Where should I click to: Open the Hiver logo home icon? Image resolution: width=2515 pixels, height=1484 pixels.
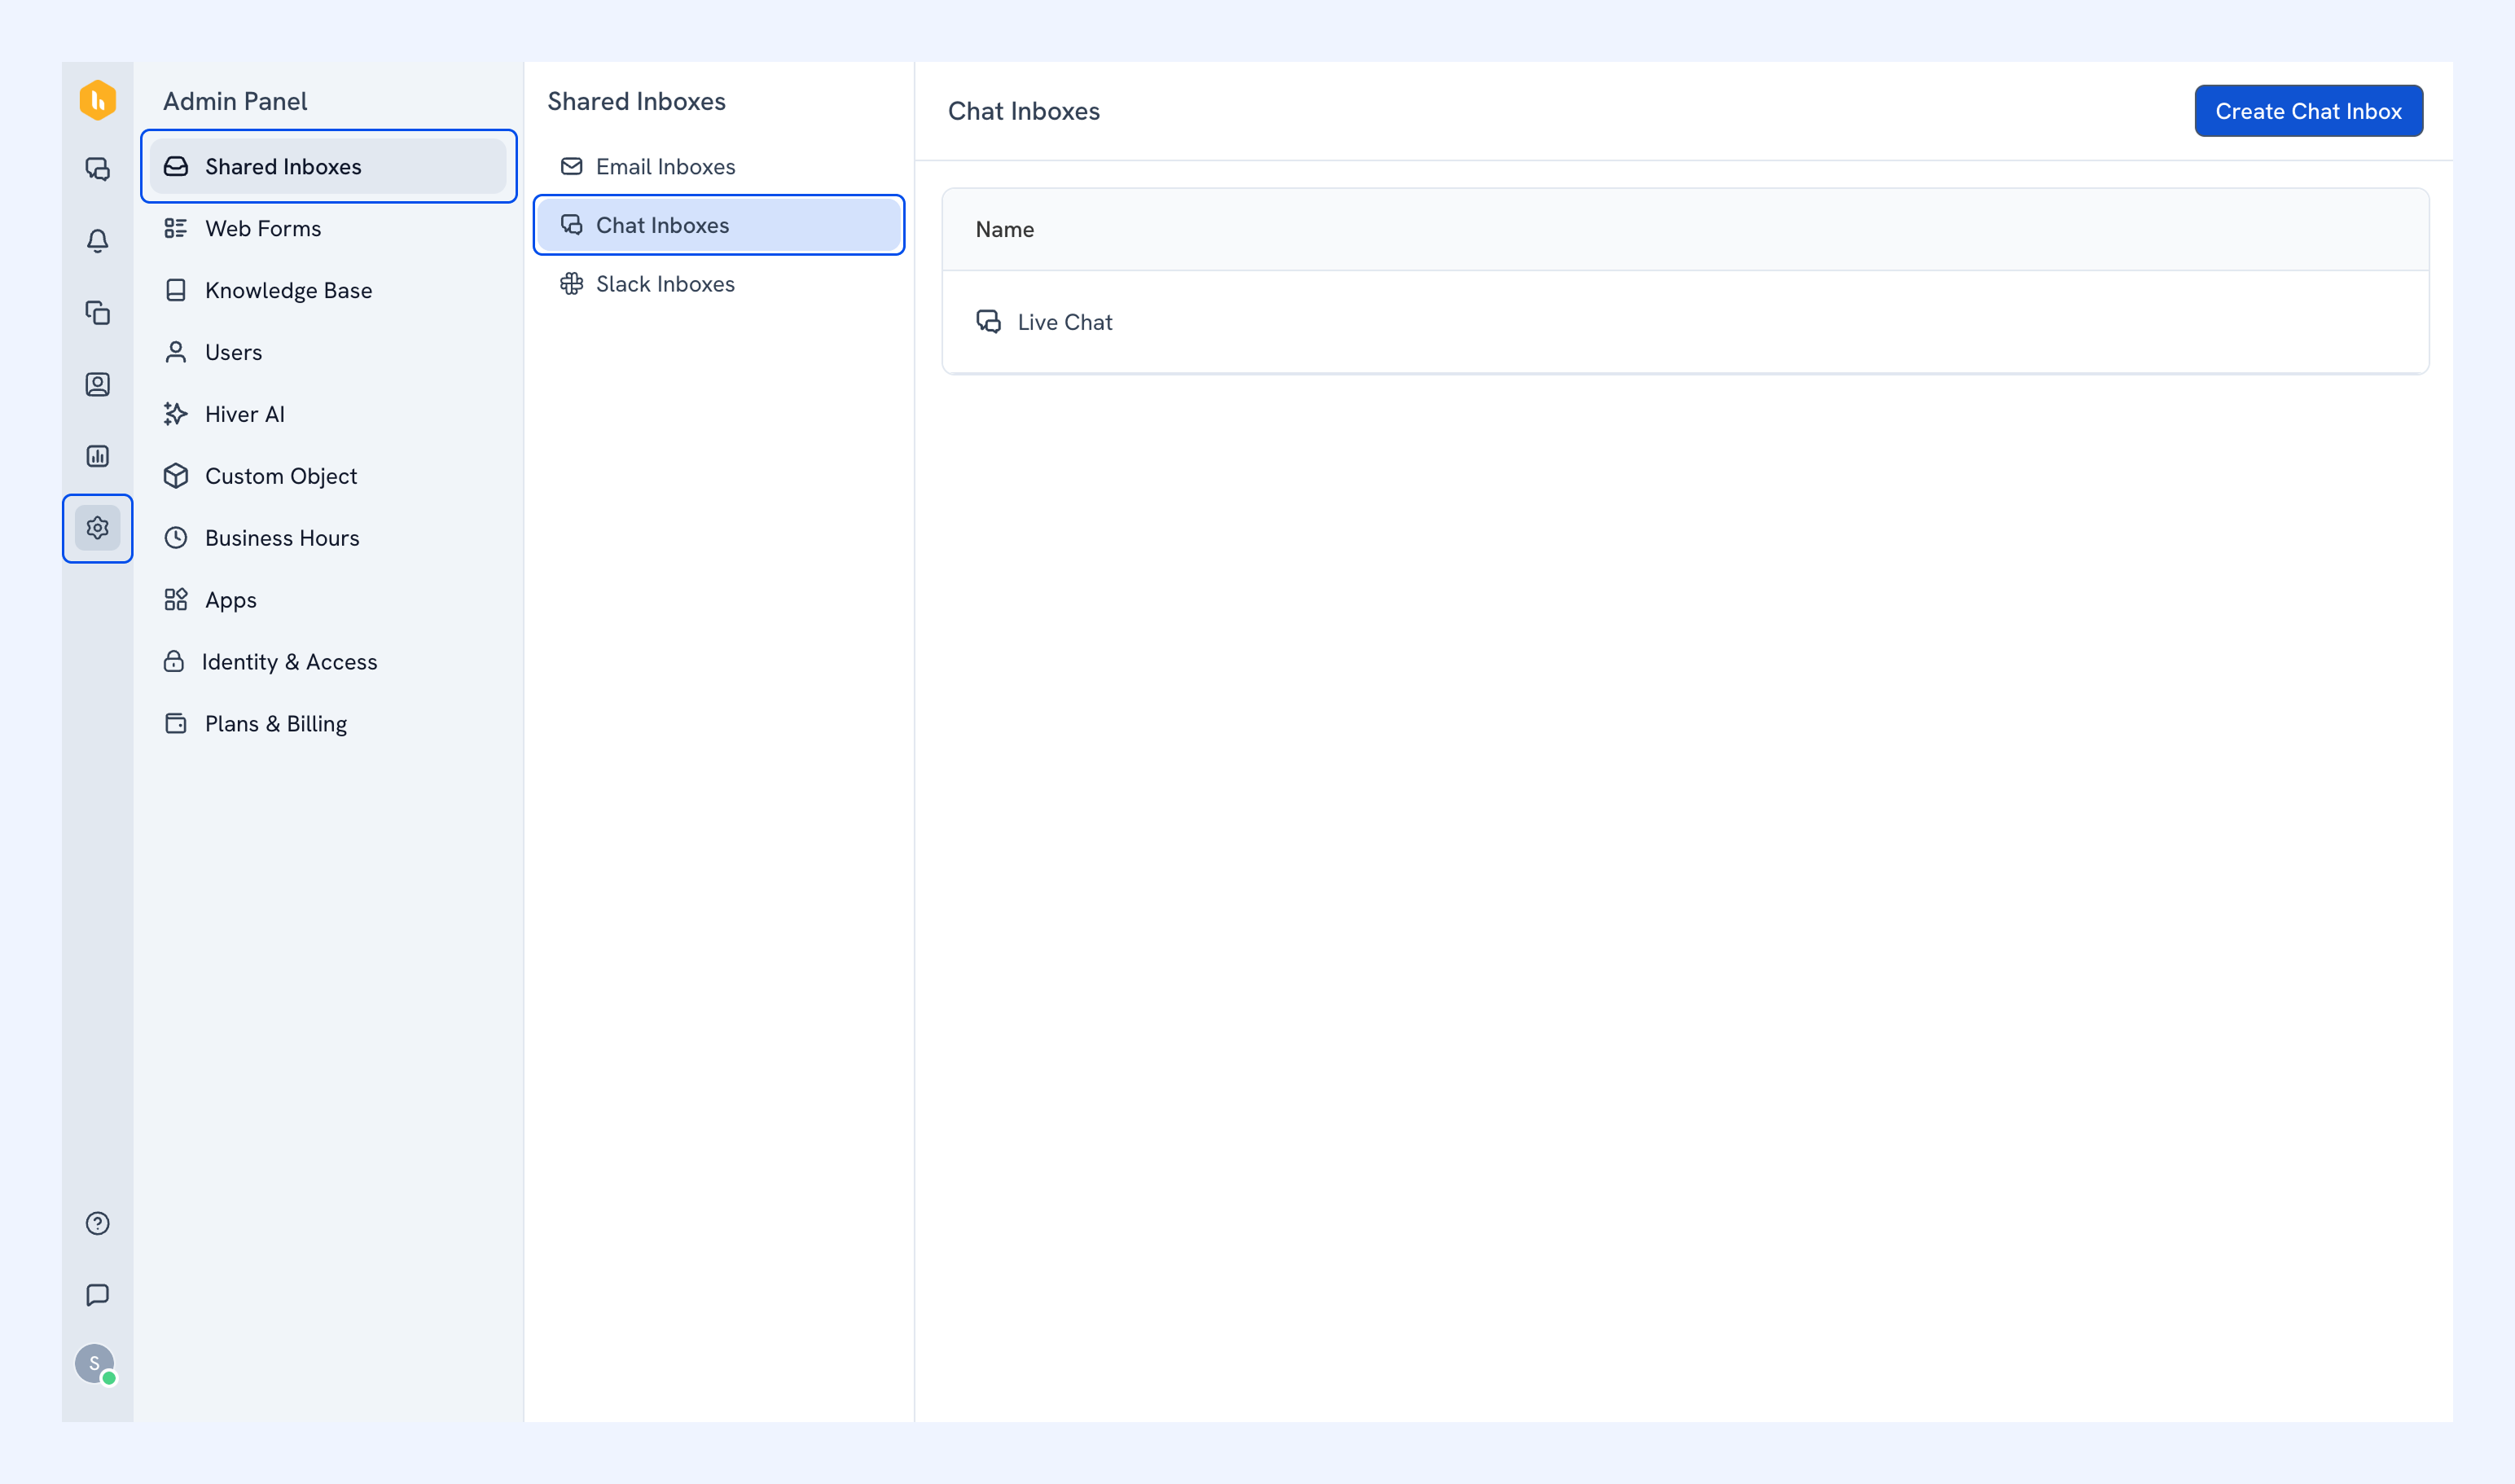click(x=97, y=100)
